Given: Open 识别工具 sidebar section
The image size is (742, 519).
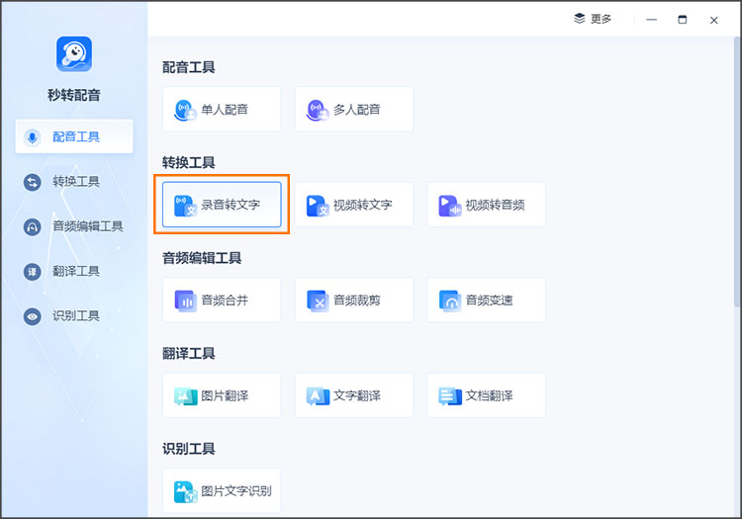Looking at the screenshot, I should pyautogui.click(x=74, y=315).
